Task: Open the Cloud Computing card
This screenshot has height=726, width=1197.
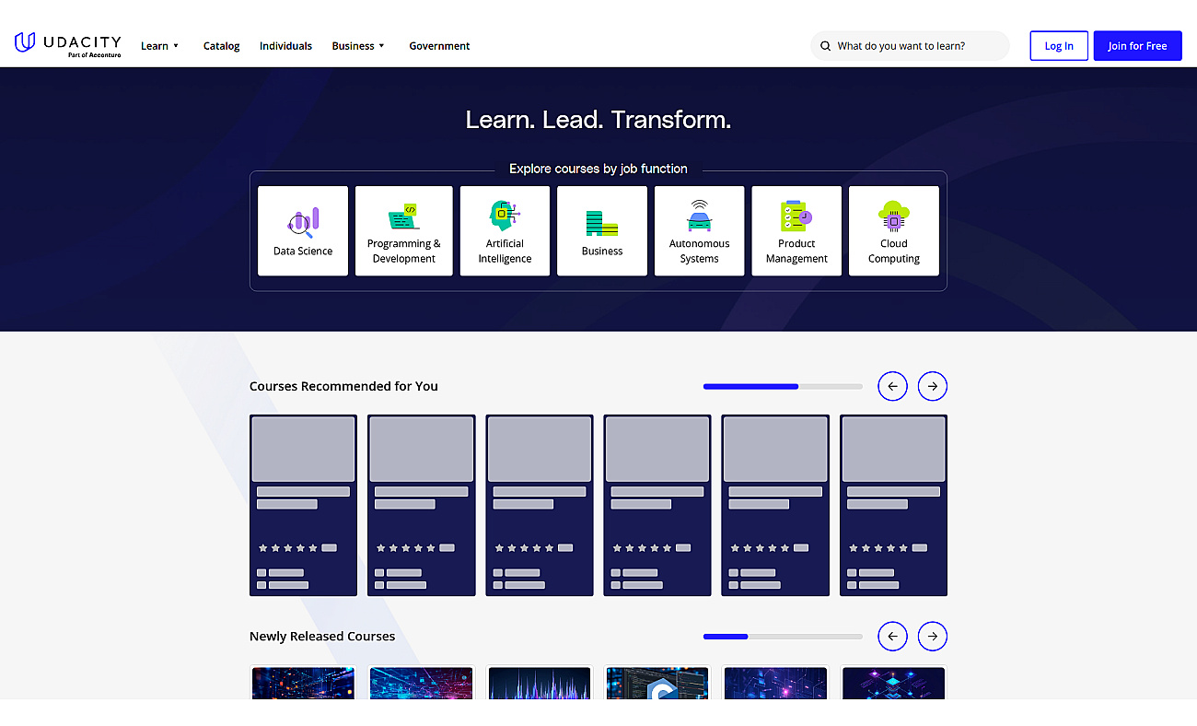Action: click(x=893, y=230)
